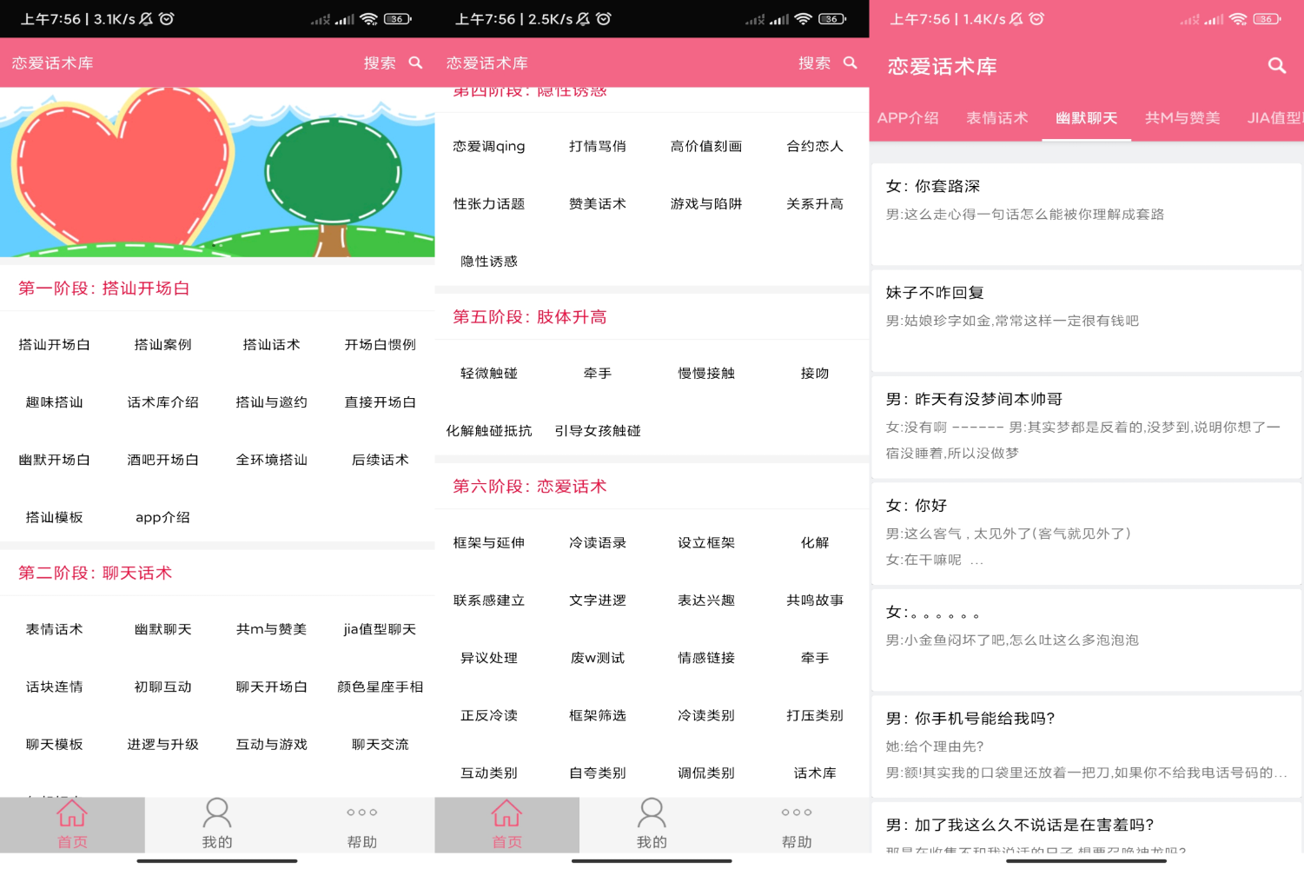Select the 颜色星座手相 category
1304x869 pixels.
click(380, 687)
